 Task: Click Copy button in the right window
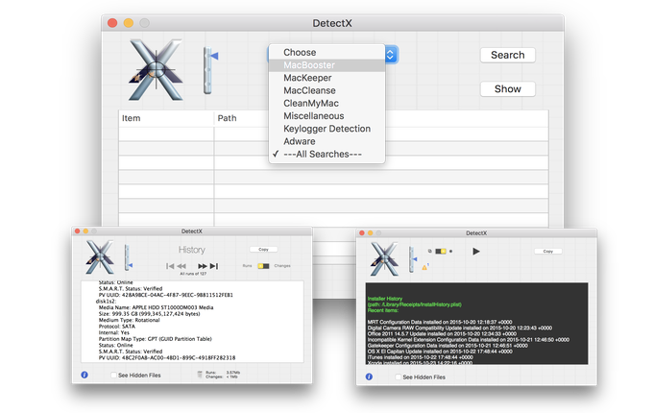pos(548,252)
